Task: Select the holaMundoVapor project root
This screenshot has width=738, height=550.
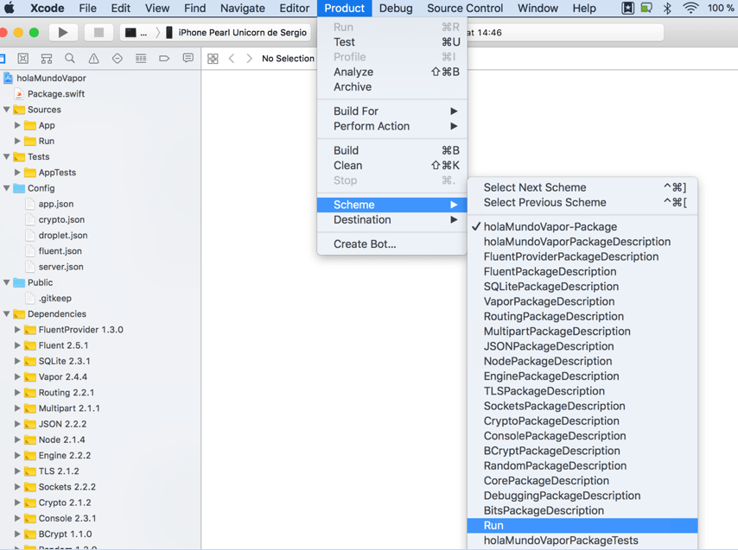Action: click(51, 78)
